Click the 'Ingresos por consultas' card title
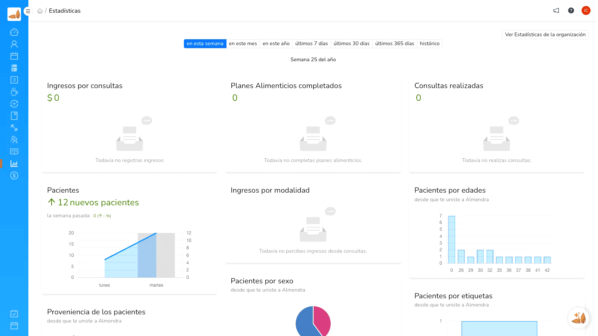 (x=85, y=86)
